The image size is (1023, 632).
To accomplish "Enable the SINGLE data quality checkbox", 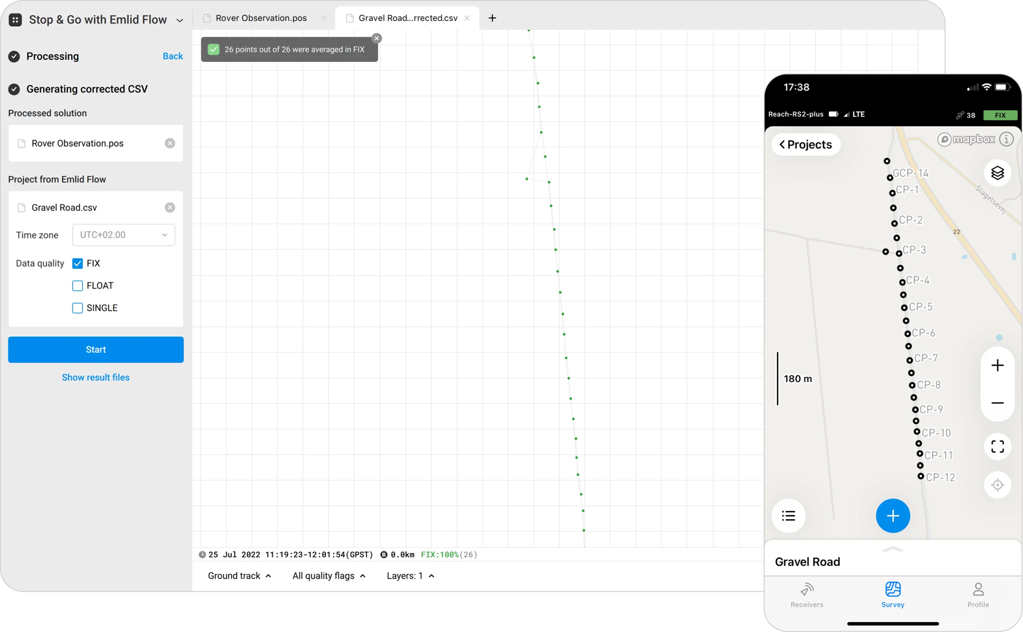I will (x=77, y=308).
